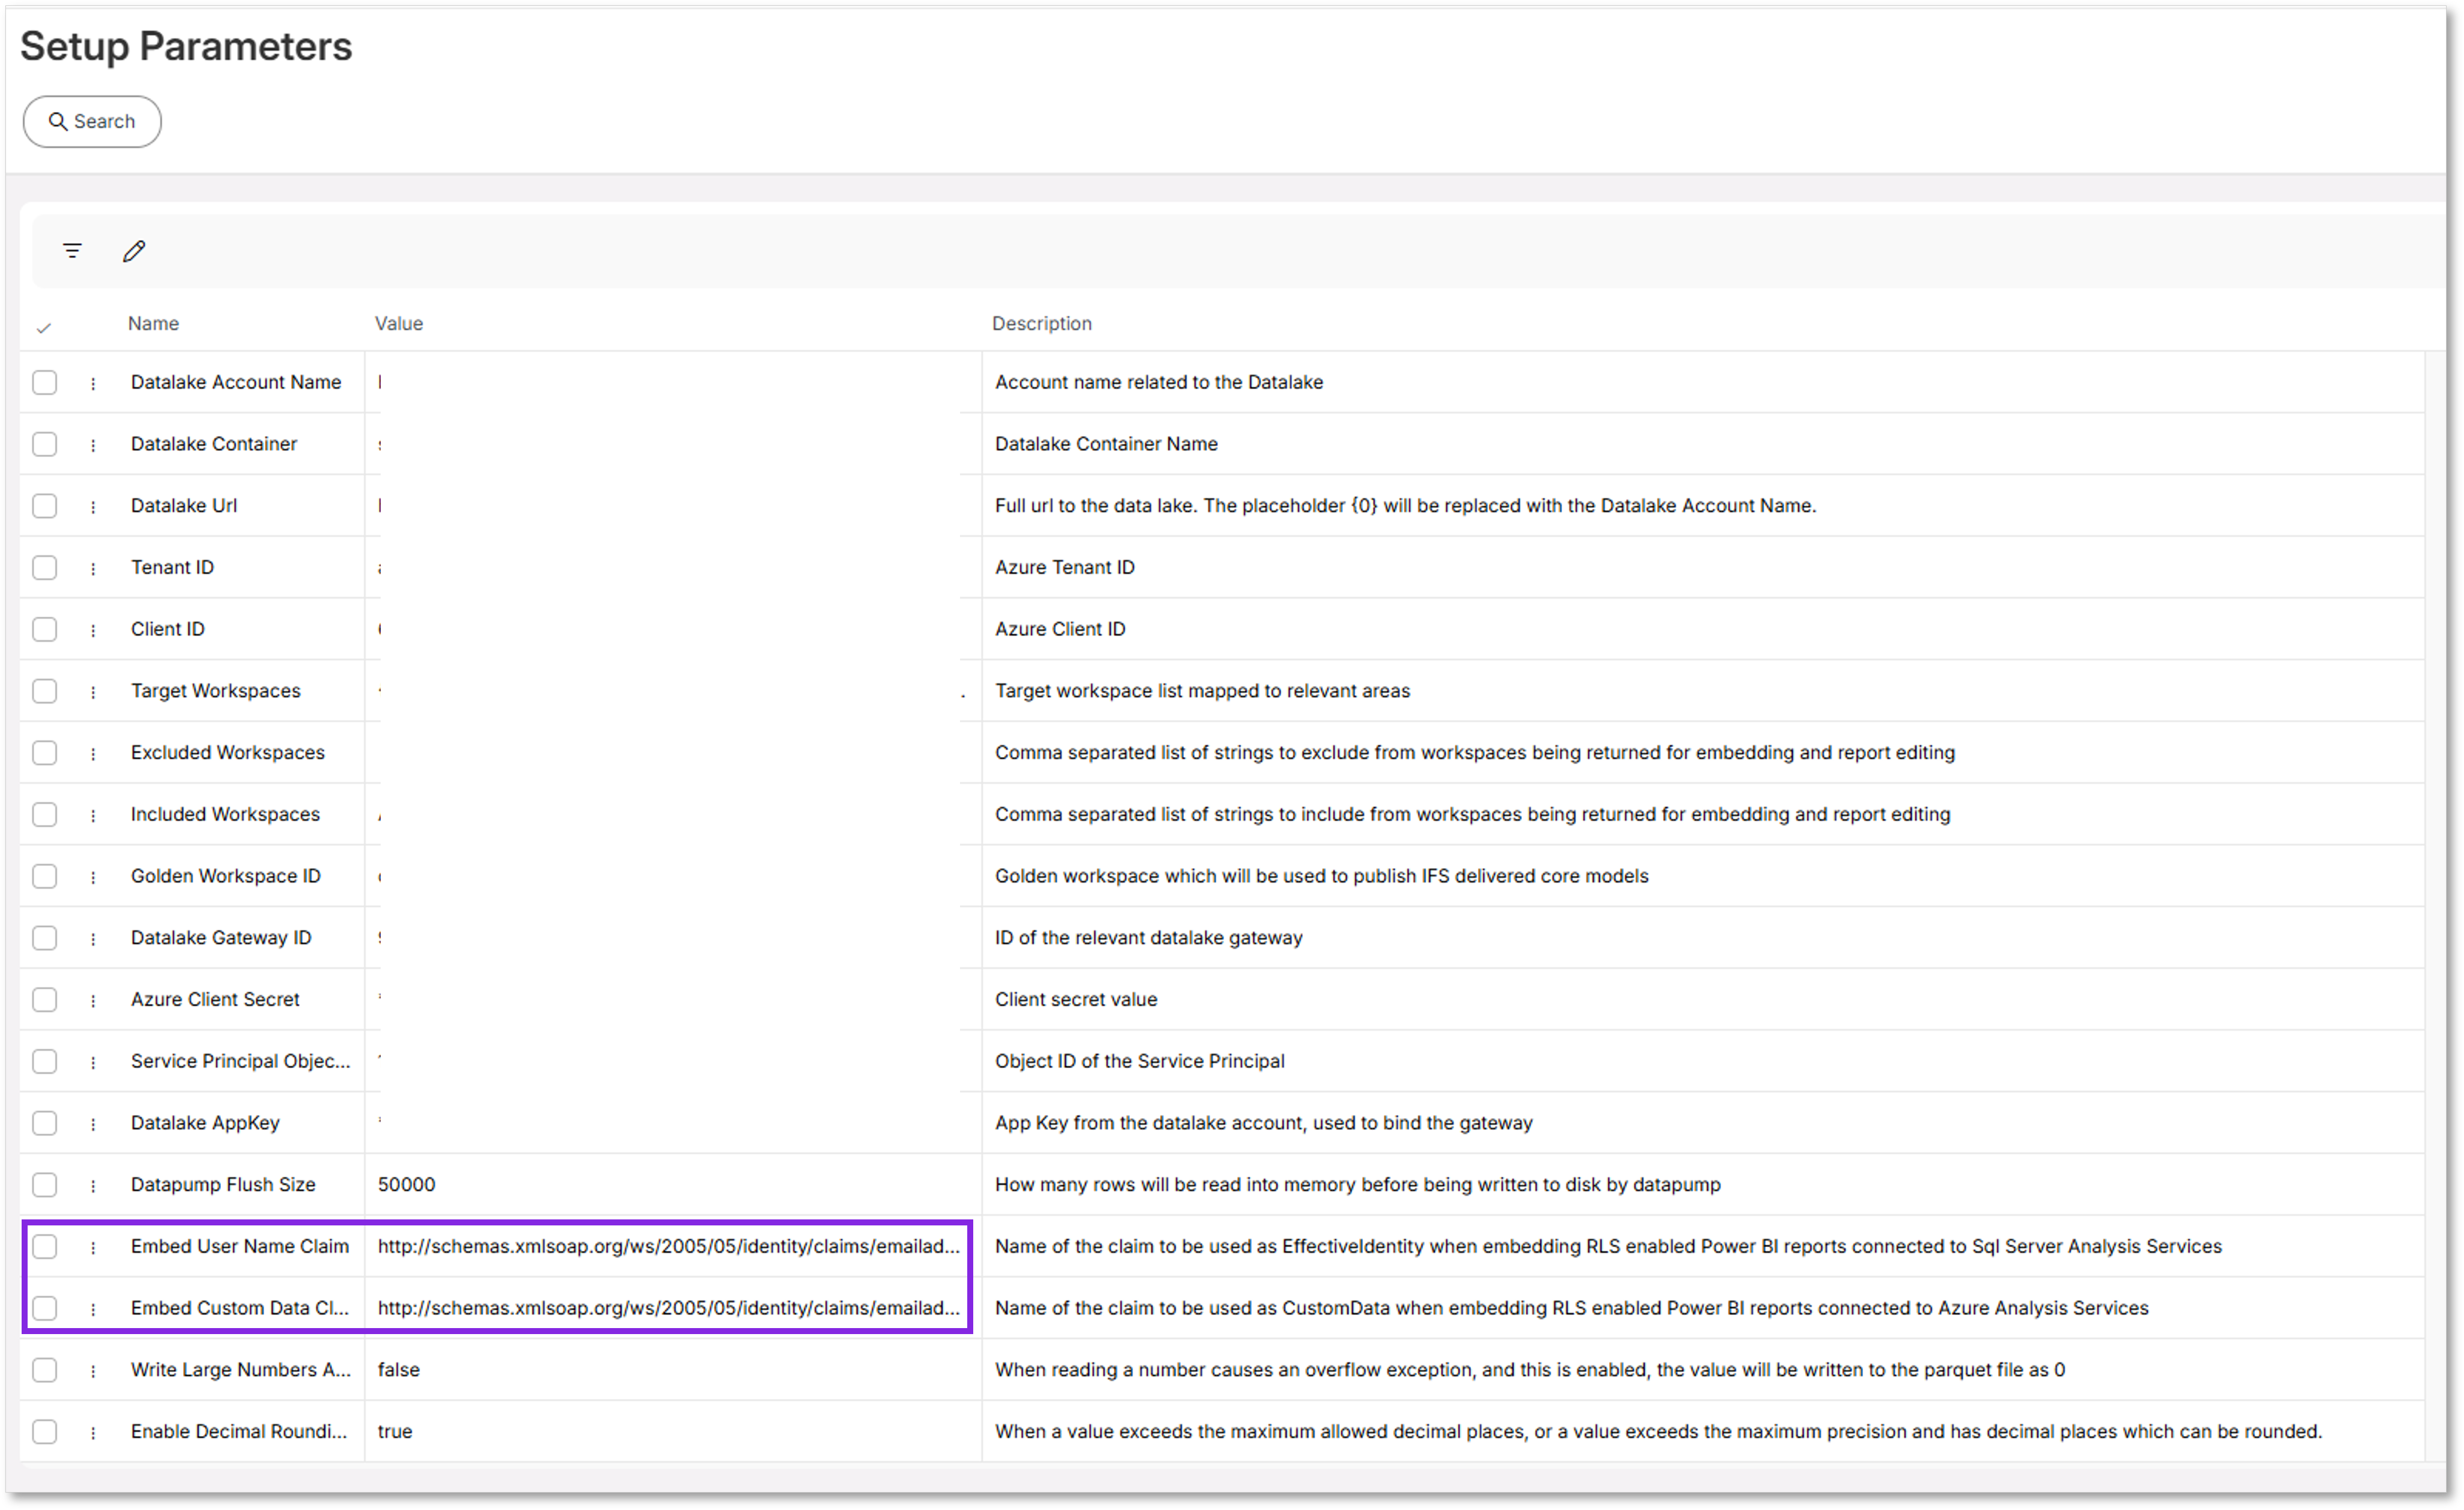Screen dimensions: 2464x1510
Task: Open row menu for Datapump Flush Size
Action: 93,1186
